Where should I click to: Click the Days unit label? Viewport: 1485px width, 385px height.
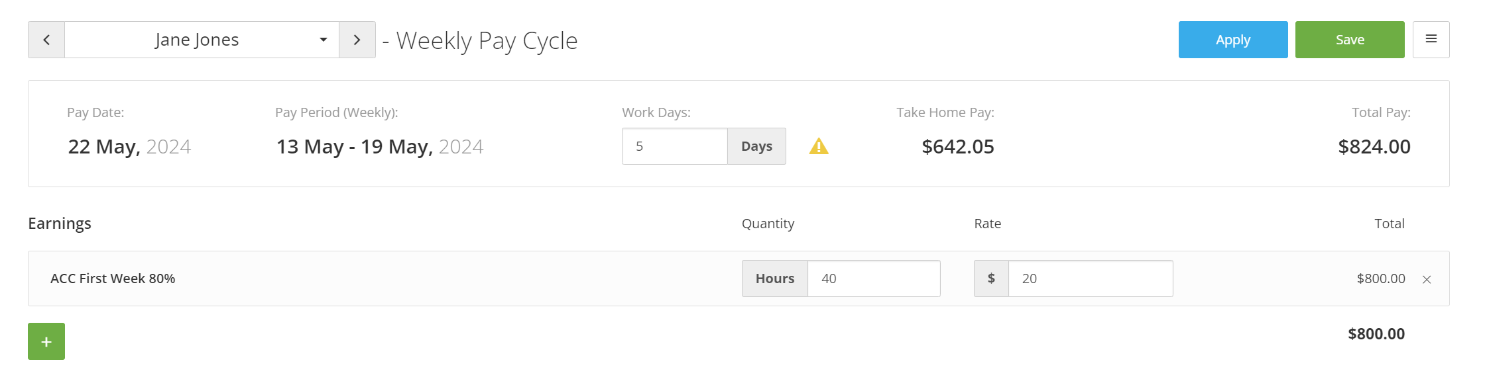tap(756, 146)
